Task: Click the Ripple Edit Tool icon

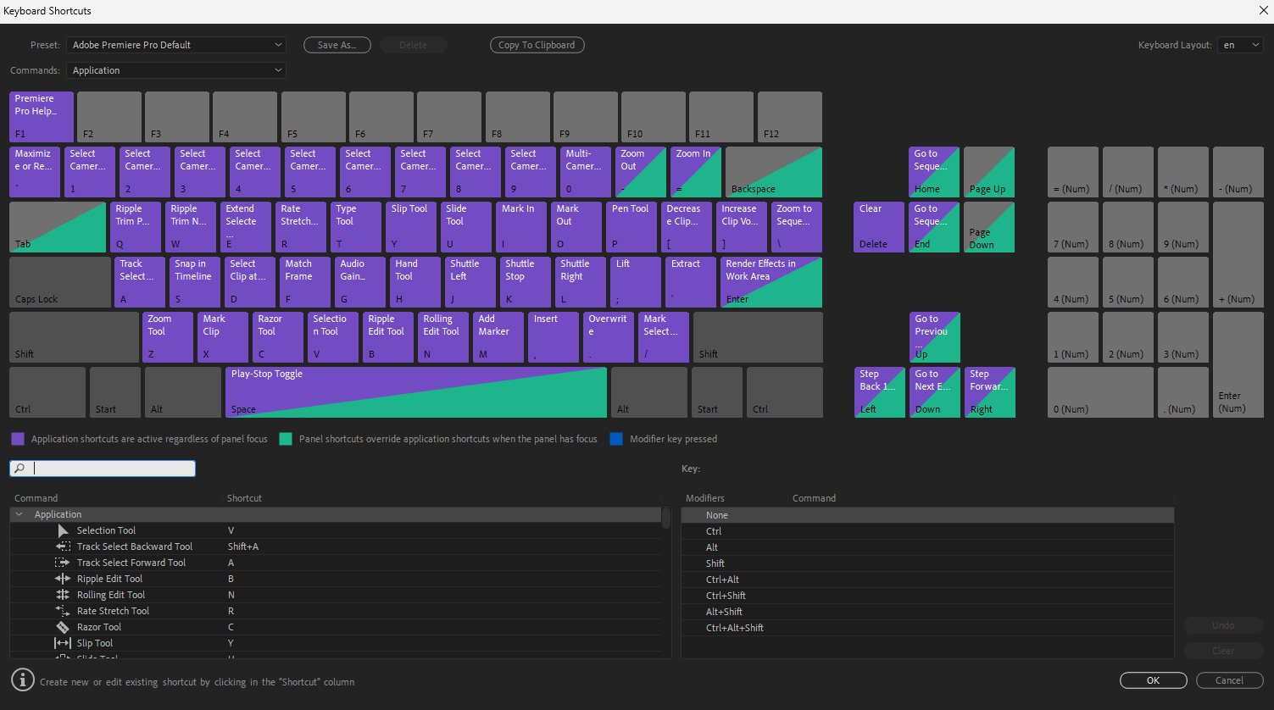Action: coord(63,579)
